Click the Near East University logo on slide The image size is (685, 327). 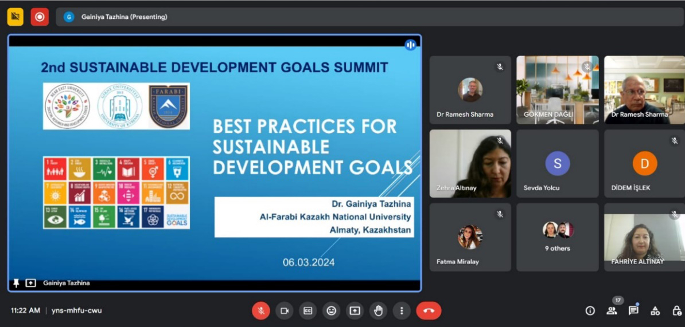[x=67, y=106]
